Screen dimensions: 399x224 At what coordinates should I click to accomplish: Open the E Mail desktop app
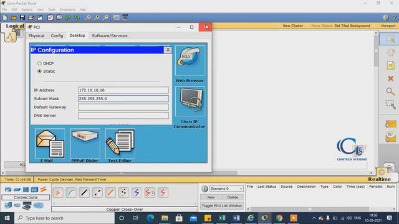click(50, 144)
